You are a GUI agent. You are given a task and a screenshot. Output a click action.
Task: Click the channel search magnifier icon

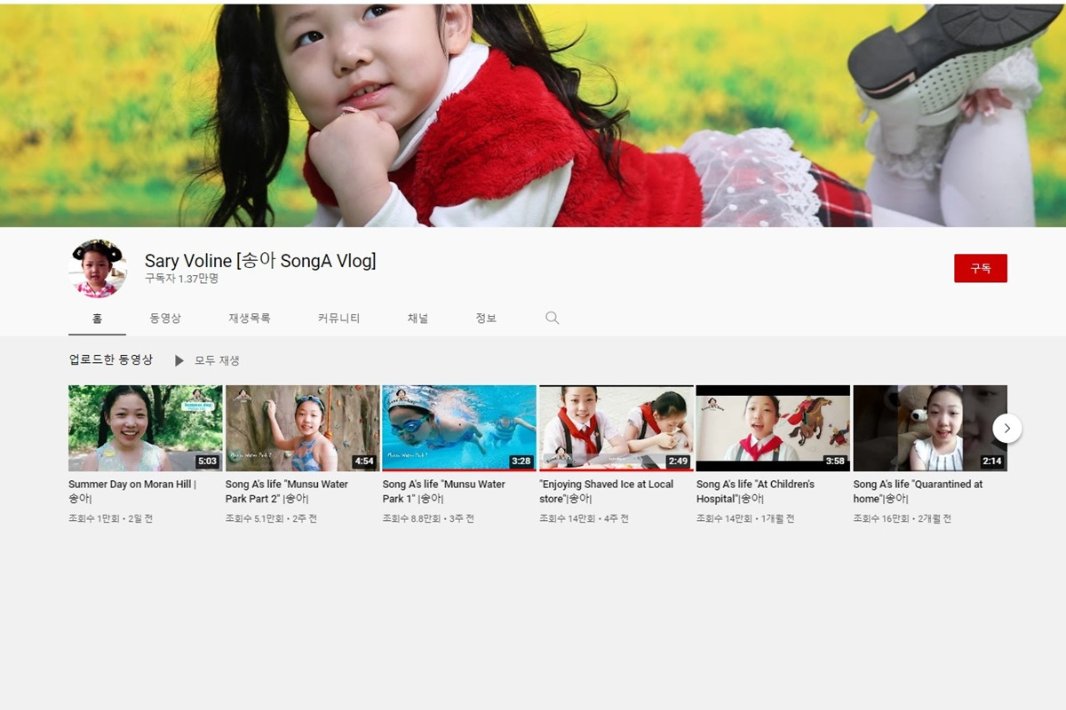[x=552, y=318]
